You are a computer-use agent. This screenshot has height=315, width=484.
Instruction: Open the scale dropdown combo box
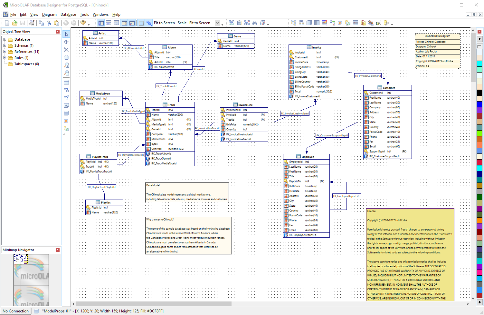point(217,23)
